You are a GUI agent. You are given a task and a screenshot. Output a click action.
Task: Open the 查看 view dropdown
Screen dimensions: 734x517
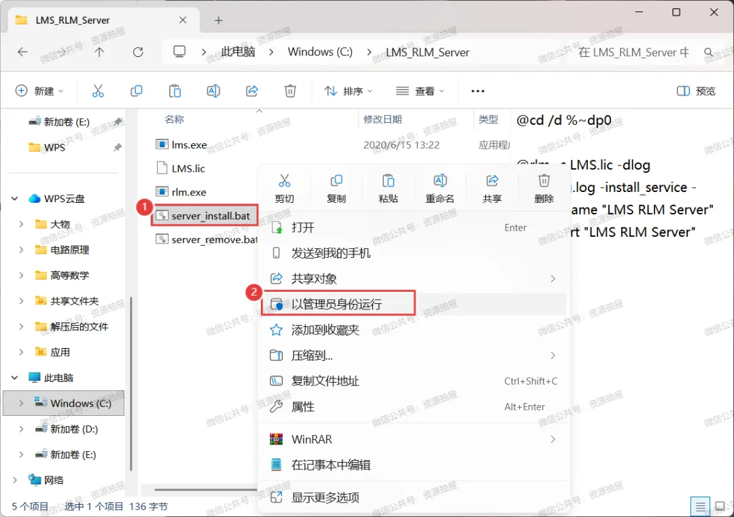pyautogui.click(x=420, y=91)
